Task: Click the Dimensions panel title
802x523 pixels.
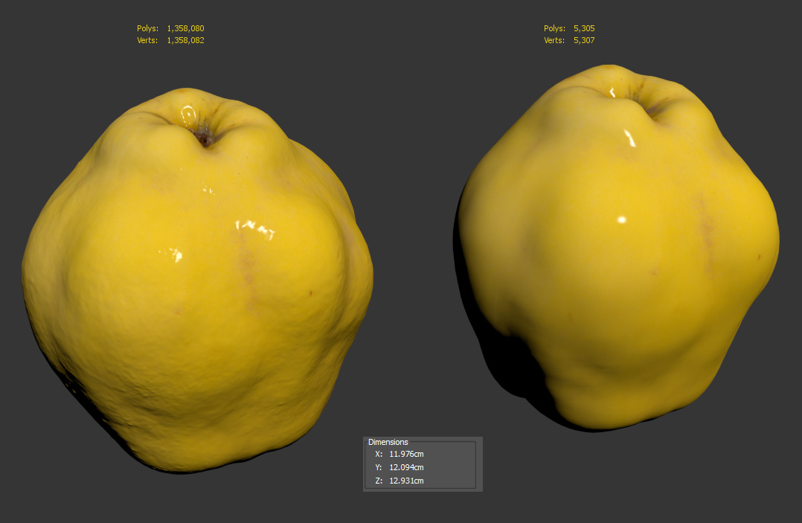Action: coord(388,442)
